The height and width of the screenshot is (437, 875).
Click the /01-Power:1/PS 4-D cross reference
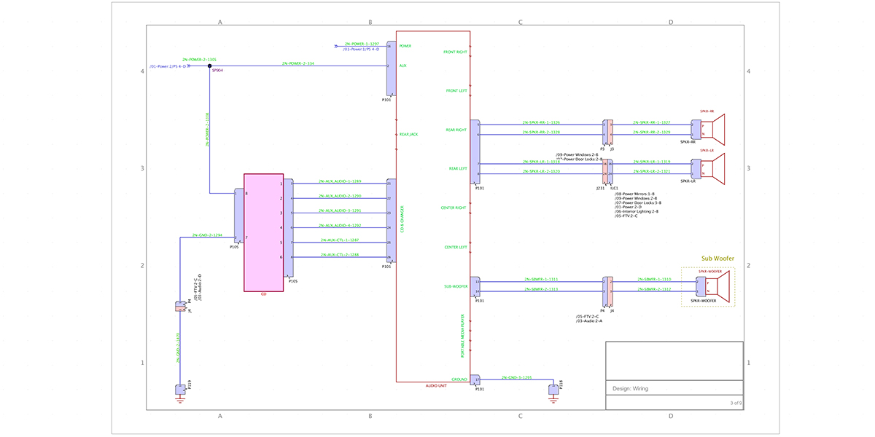tap(361, 50)
